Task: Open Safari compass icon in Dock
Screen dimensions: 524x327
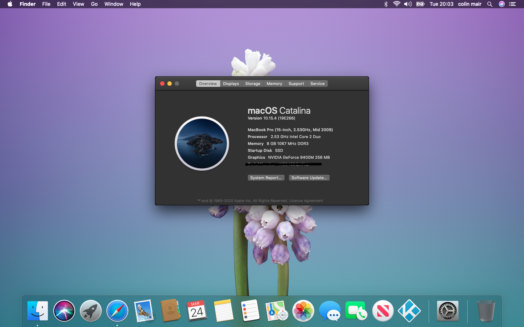Action: [117, 311]
